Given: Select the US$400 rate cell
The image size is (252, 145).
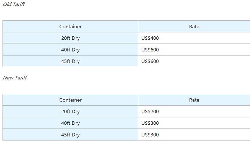Looking at the screenshot, I should (194, 38).
